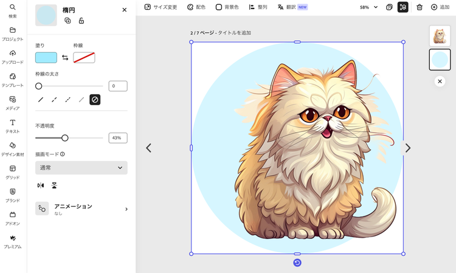This screenshot has width=456, height=273.
Task: Select the blue ellipse layer thumbnail
Action: [x=440, y=60]
